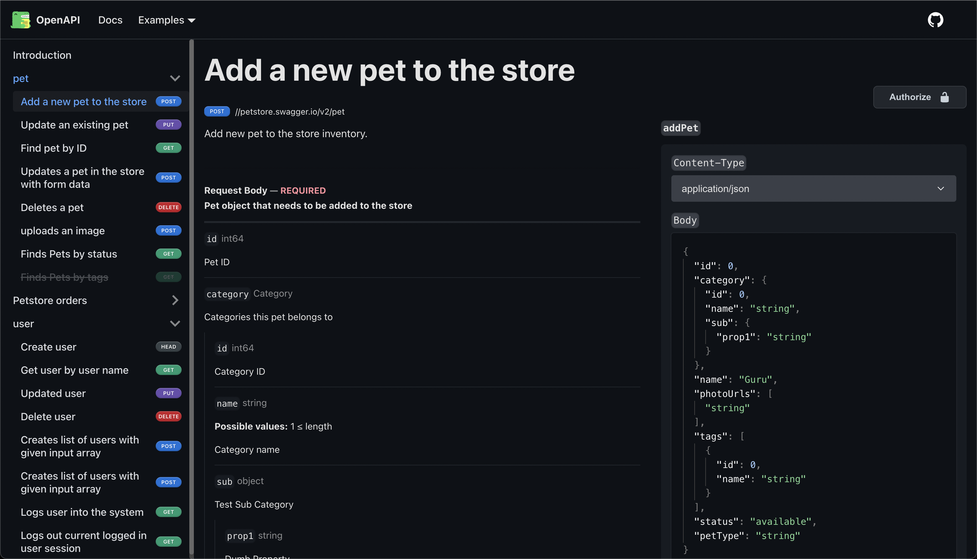Expand the Petstore orders category
The height and width of the screenshot is (559, 977).
[175, 300]
